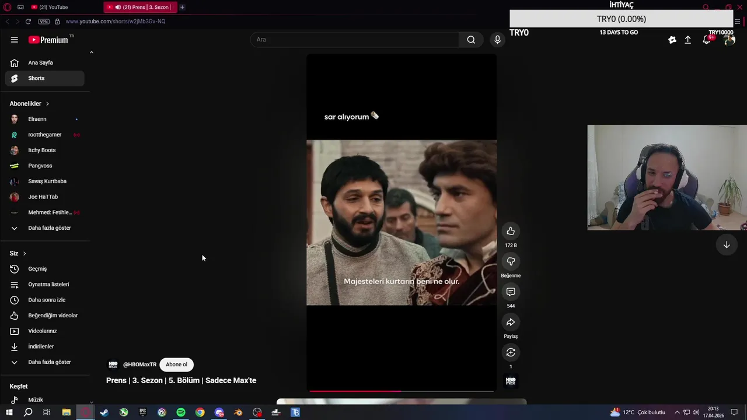Screen dimensions: 747x420
Task: Open weather widget 12°C Çok bulutlu
Action: tap(637, 412)
